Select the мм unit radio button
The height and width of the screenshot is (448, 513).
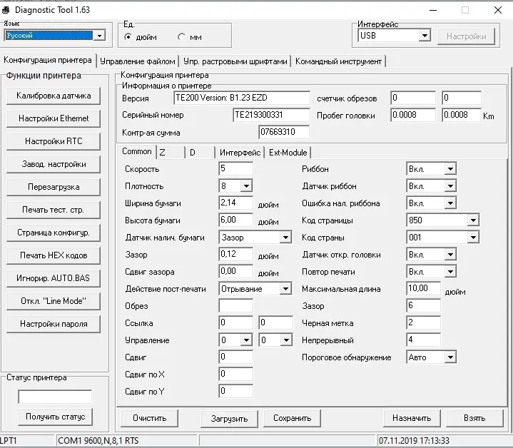click(181, 37)
